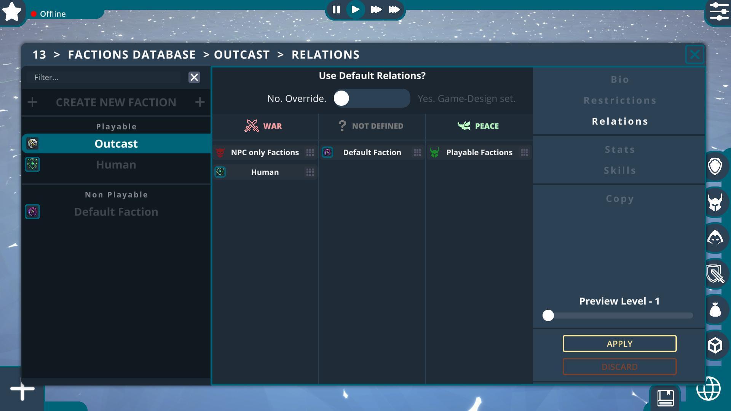
Task: Select the Human faction in list
Action: click(x=116, y=165)
